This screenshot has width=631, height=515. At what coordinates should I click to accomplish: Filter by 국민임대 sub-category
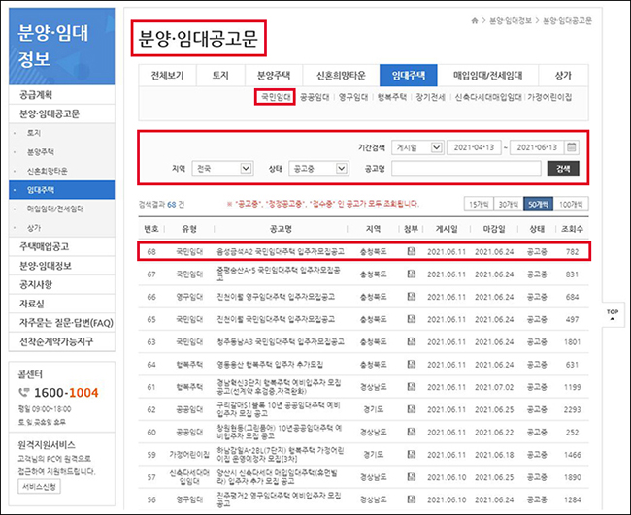click(x=276, y=97)
